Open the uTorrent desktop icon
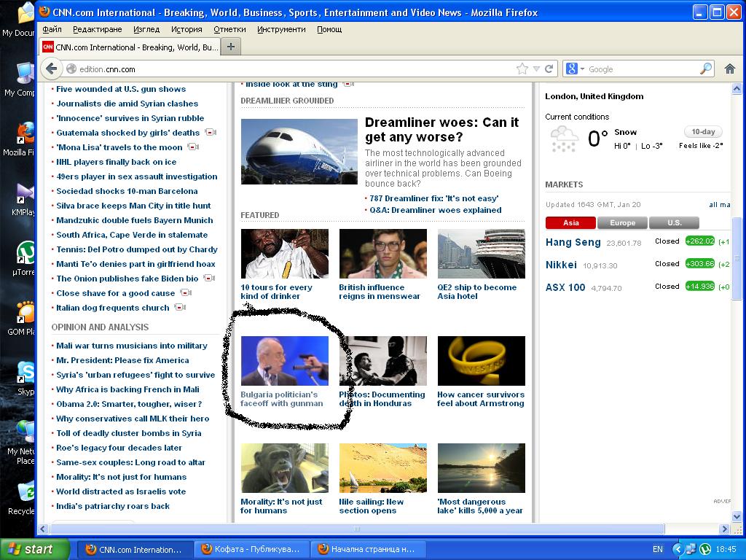The height and width of the screenshot is (560, 746). pyautogui.click(x=25, y=258)
